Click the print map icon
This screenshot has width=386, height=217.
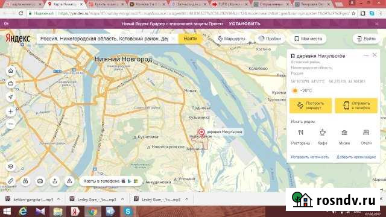click(40, 181)
